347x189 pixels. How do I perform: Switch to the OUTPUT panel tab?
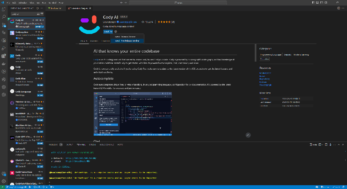[69, 145]
